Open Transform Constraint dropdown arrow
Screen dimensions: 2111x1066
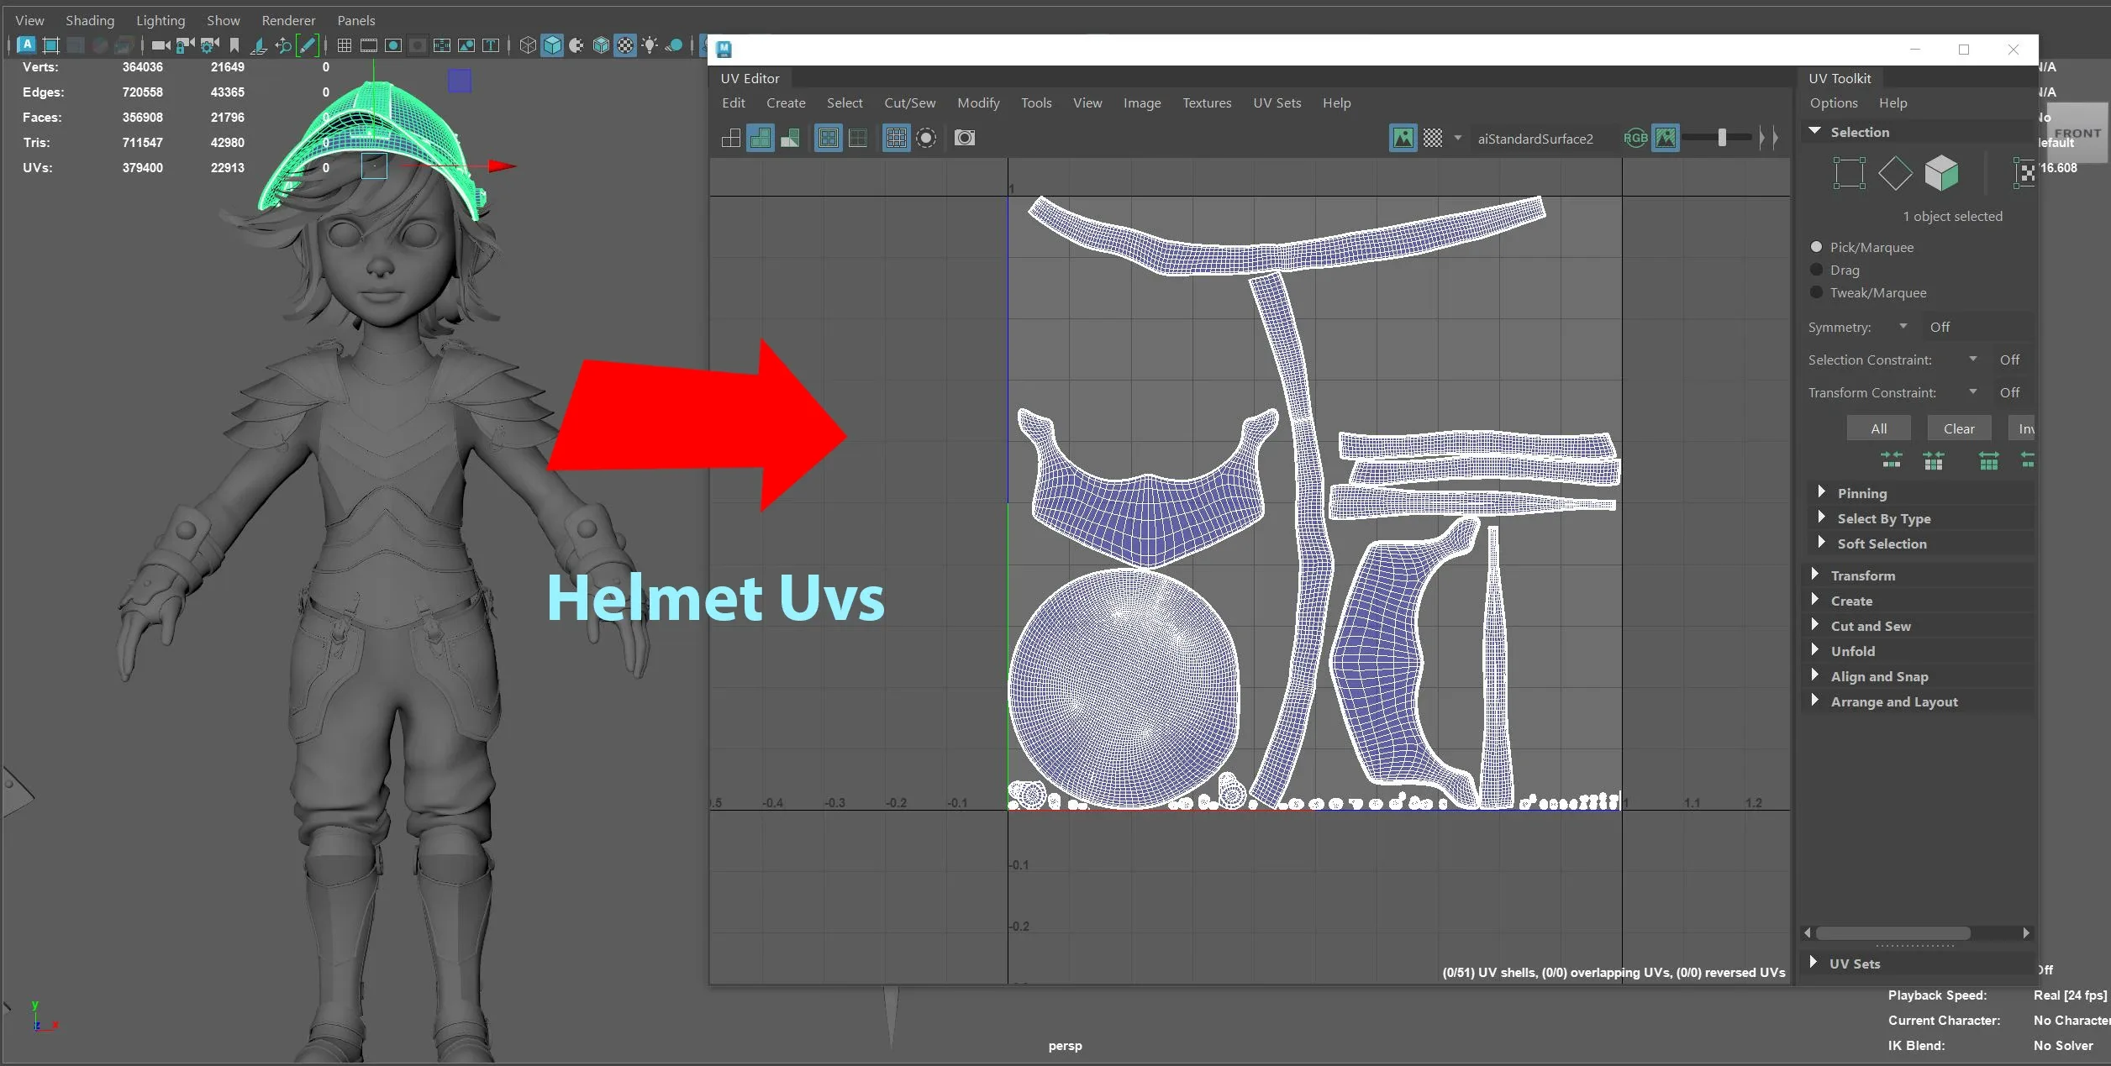1973,391
